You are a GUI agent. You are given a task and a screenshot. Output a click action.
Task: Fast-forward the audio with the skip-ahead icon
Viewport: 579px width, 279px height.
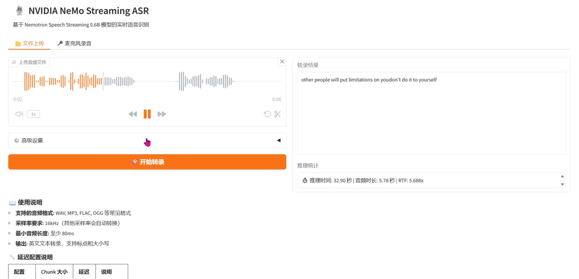pyautogui.click(x=162, y=114)
